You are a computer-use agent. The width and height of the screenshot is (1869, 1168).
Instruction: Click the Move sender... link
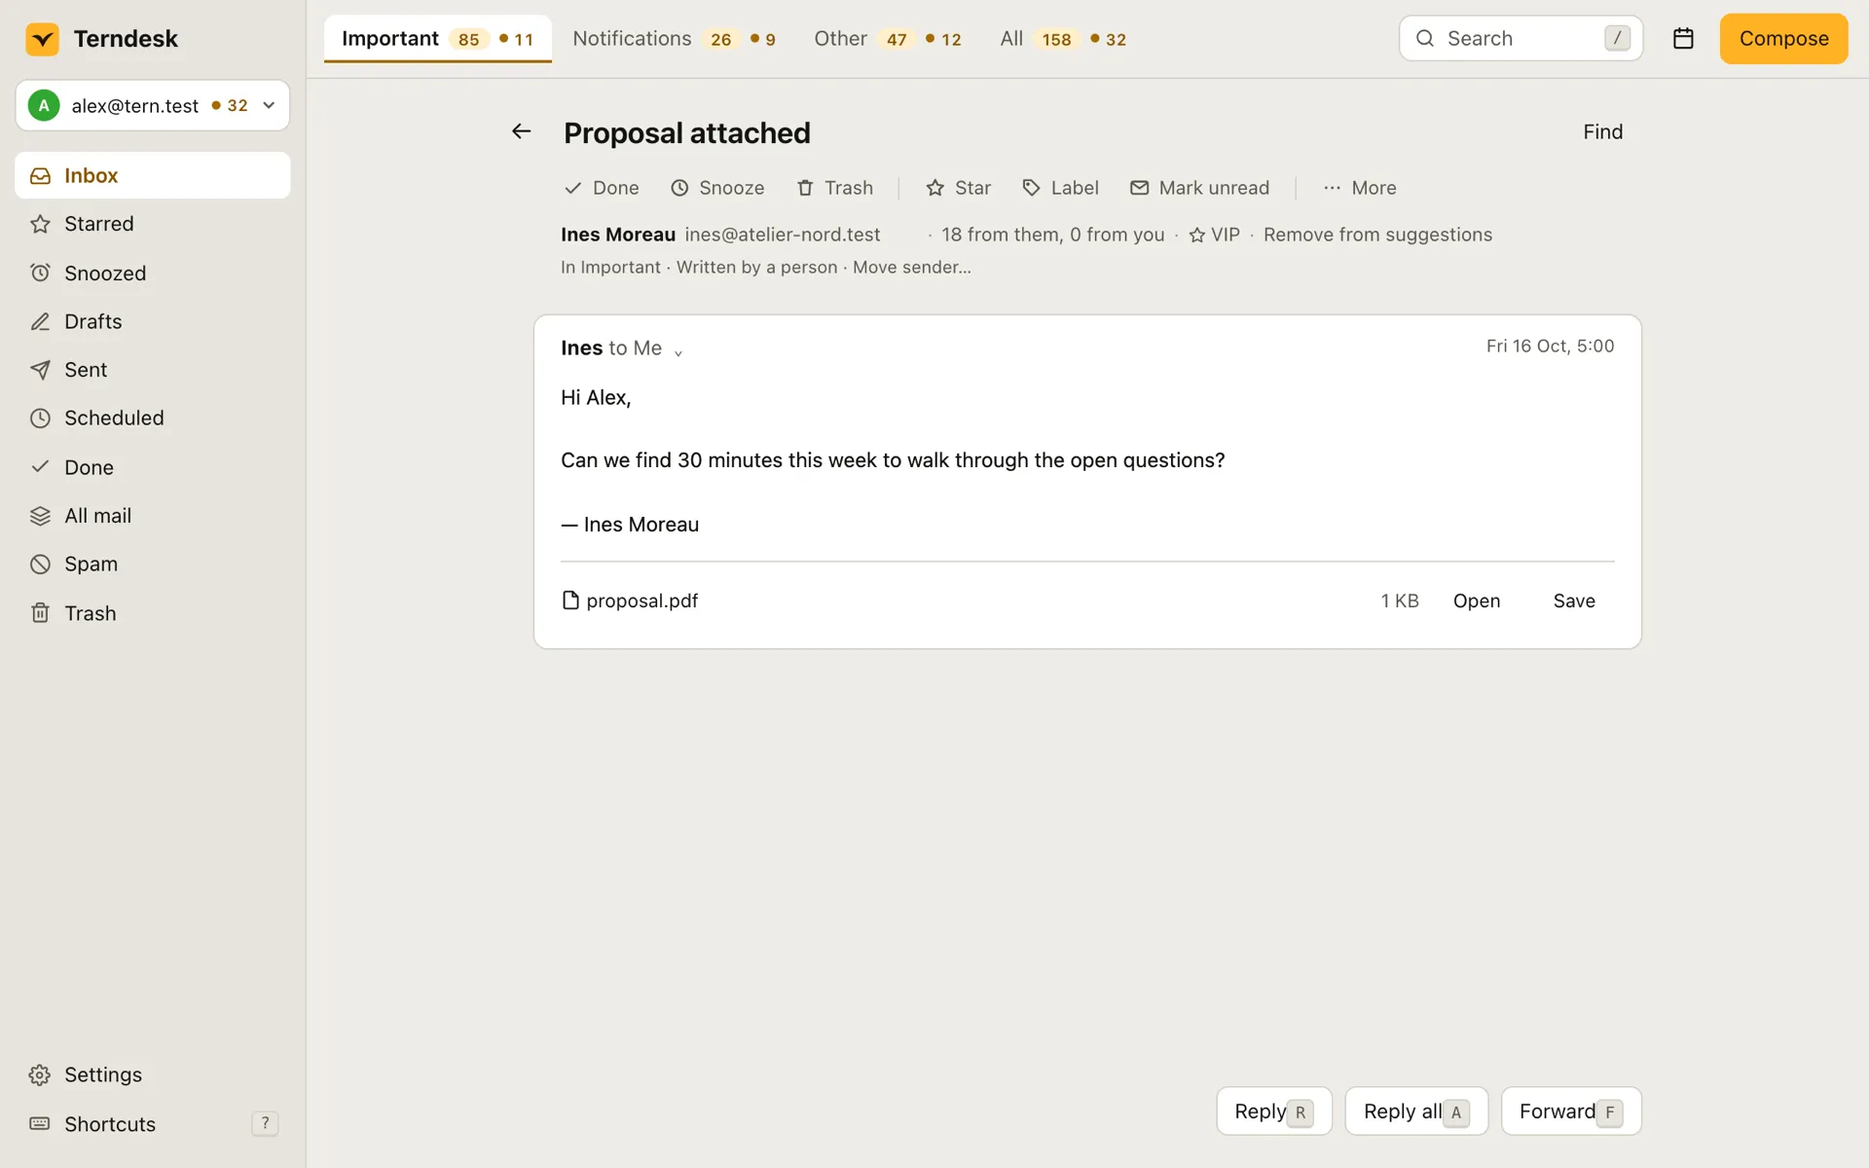point(911,267)
